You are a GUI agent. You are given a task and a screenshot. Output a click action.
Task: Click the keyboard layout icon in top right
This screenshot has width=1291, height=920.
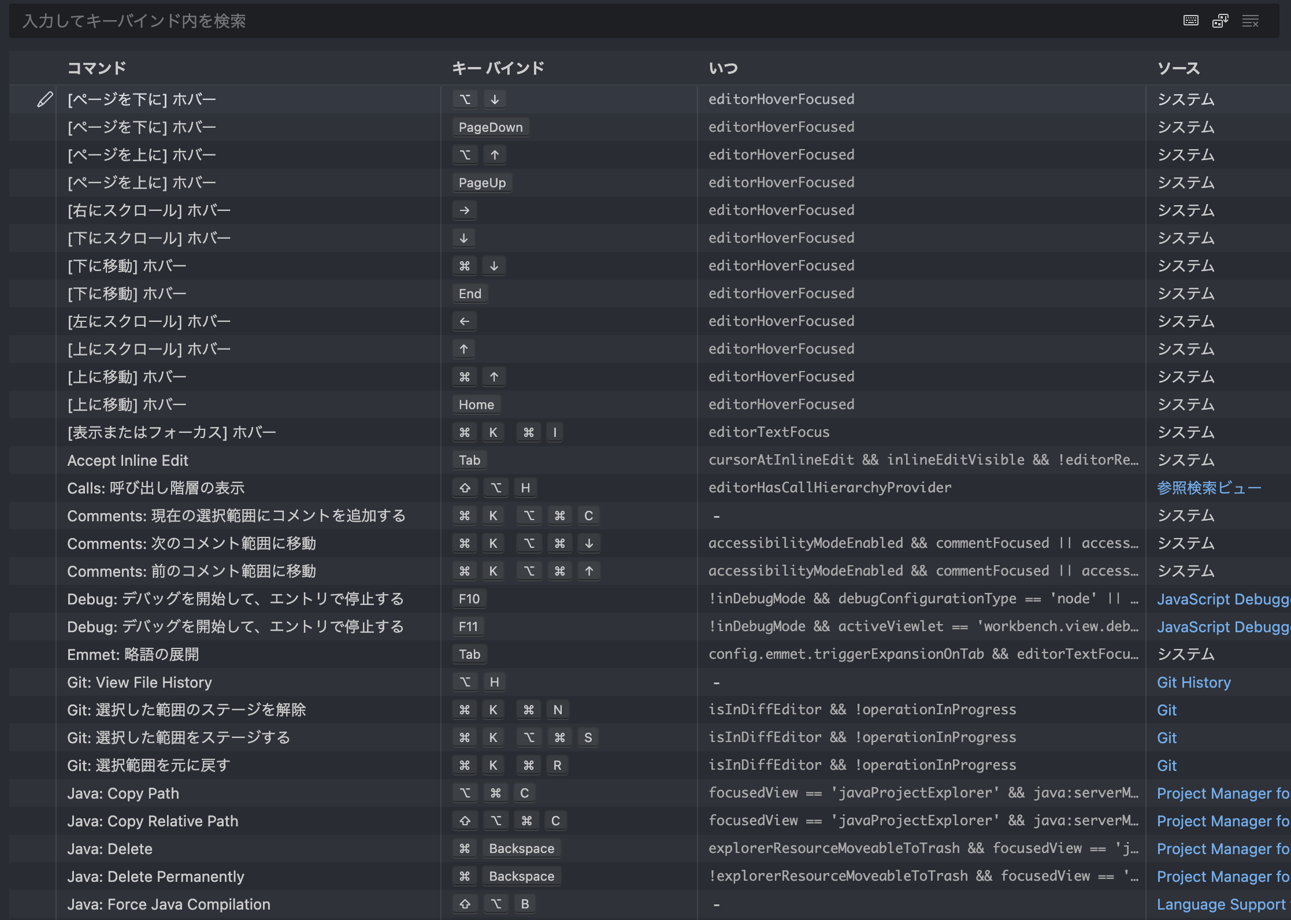1192,21
